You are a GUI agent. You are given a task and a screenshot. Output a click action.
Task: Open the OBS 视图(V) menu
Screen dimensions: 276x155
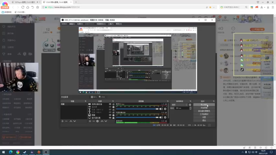point(80,24)
